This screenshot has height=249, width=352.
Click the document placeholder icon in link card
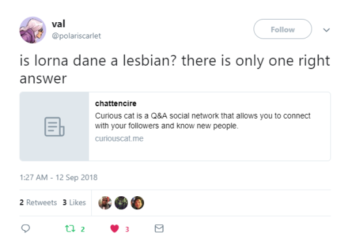coord(54,126)
